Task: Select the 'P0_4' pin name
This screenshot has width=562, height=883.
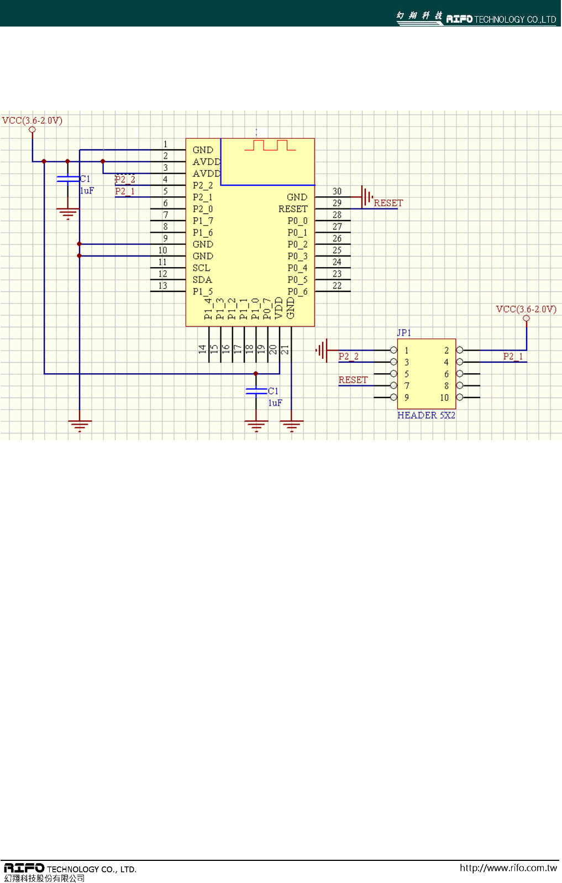Action: [297, 268]
